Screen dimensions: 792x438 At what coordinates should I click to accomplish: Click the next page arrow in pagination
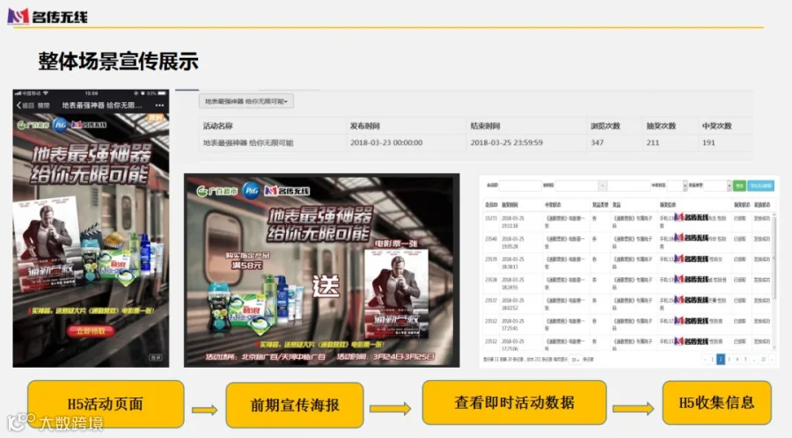pos(773,359)
